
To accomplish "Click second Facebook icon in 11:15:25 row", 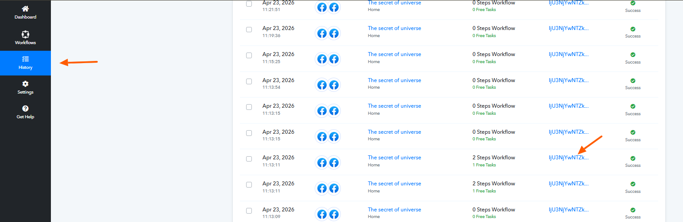I will (334, 59).
